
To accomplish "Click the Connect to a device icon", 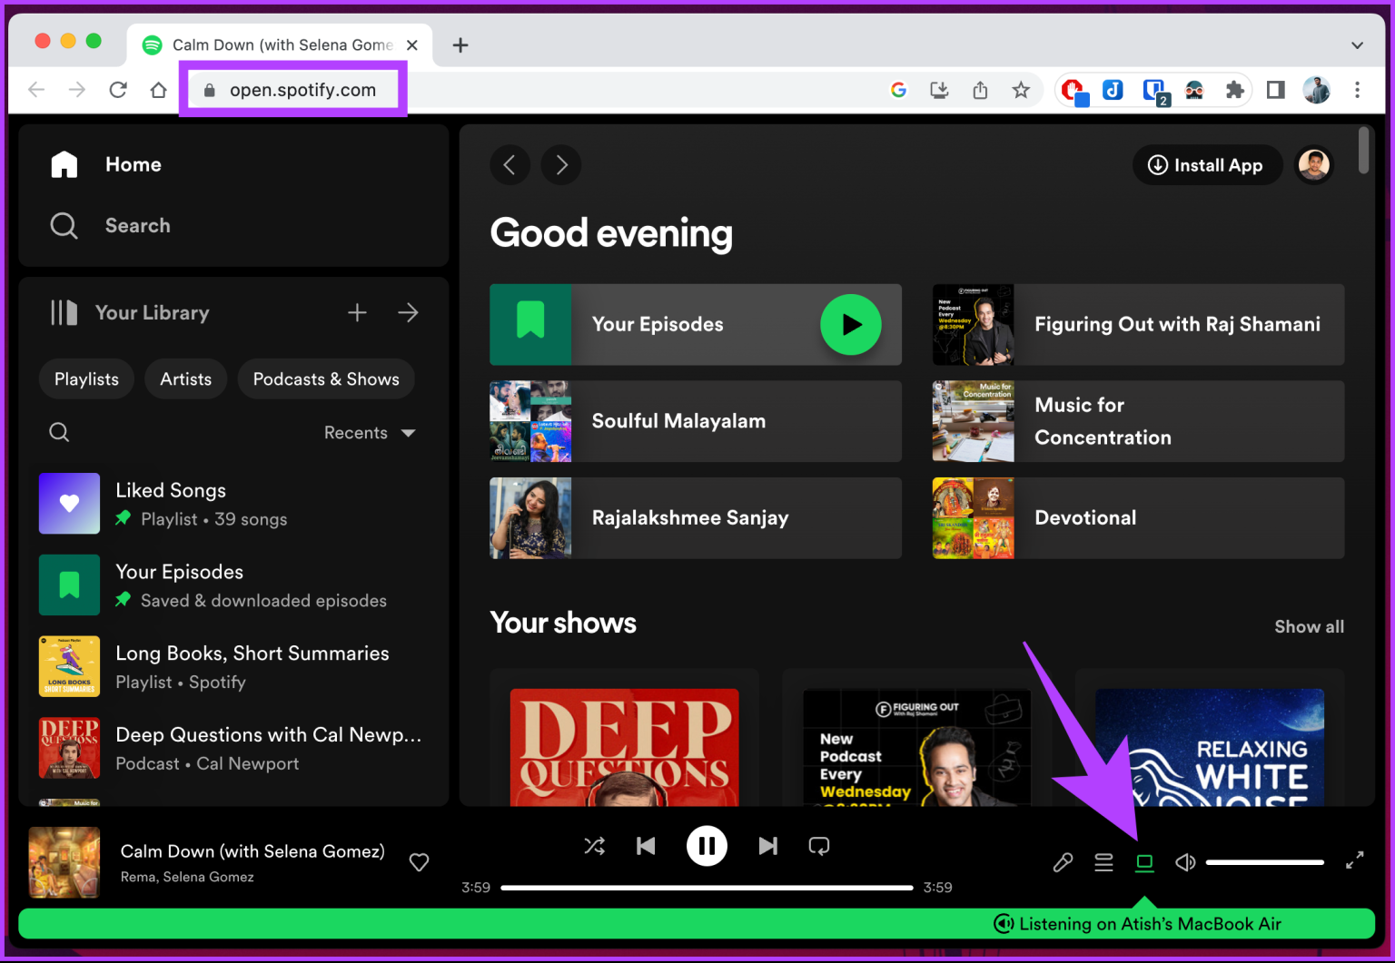I will pos(1144,862).
